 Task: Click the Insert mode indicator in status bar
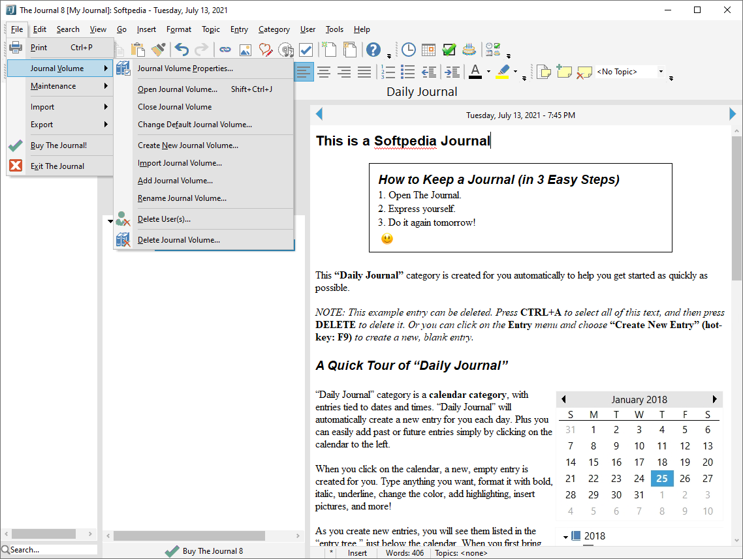(357, 553)
